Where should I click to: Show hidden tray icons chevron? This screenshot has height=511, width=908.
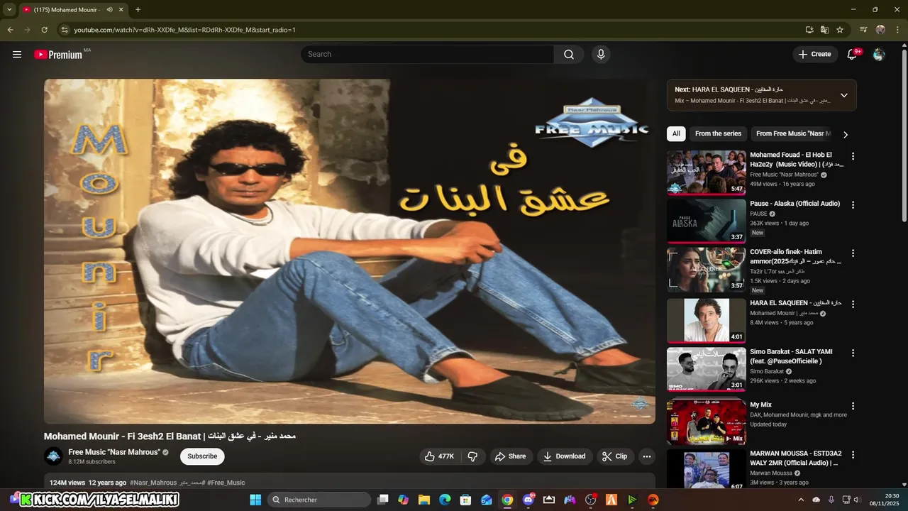[x=802, y=500]
